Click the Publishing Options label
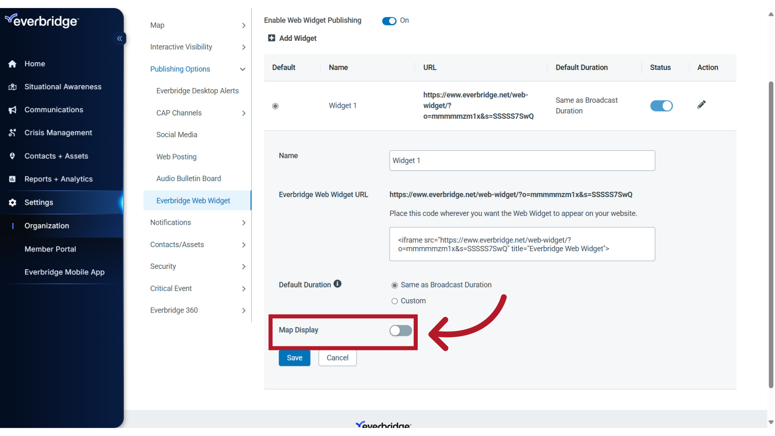The width and height of the screenshot is (775, 436). pyautogui.click(x=180, y=69)
